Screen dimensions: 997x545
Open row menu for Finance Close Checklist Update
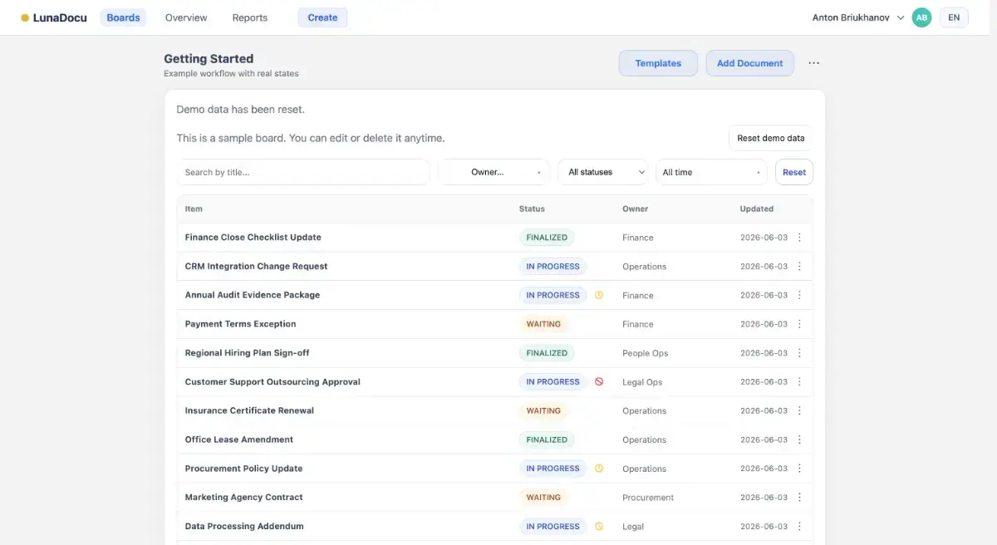pos(799,238)
